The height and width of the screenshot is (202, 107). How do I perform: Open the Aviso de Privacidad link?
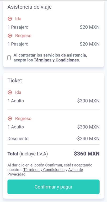(45, 172)
